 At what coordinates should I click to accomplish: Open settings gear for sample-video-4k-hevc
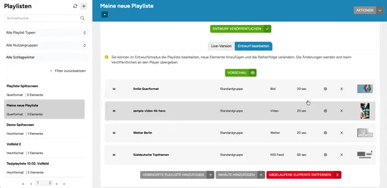[325, 111]
